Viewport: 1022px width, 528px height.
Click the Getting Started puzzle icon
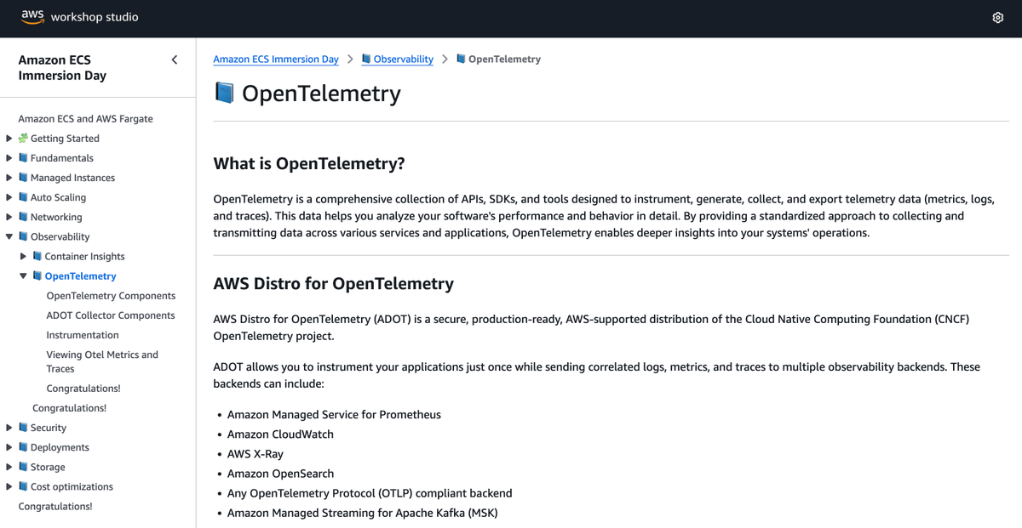[23, 138]
